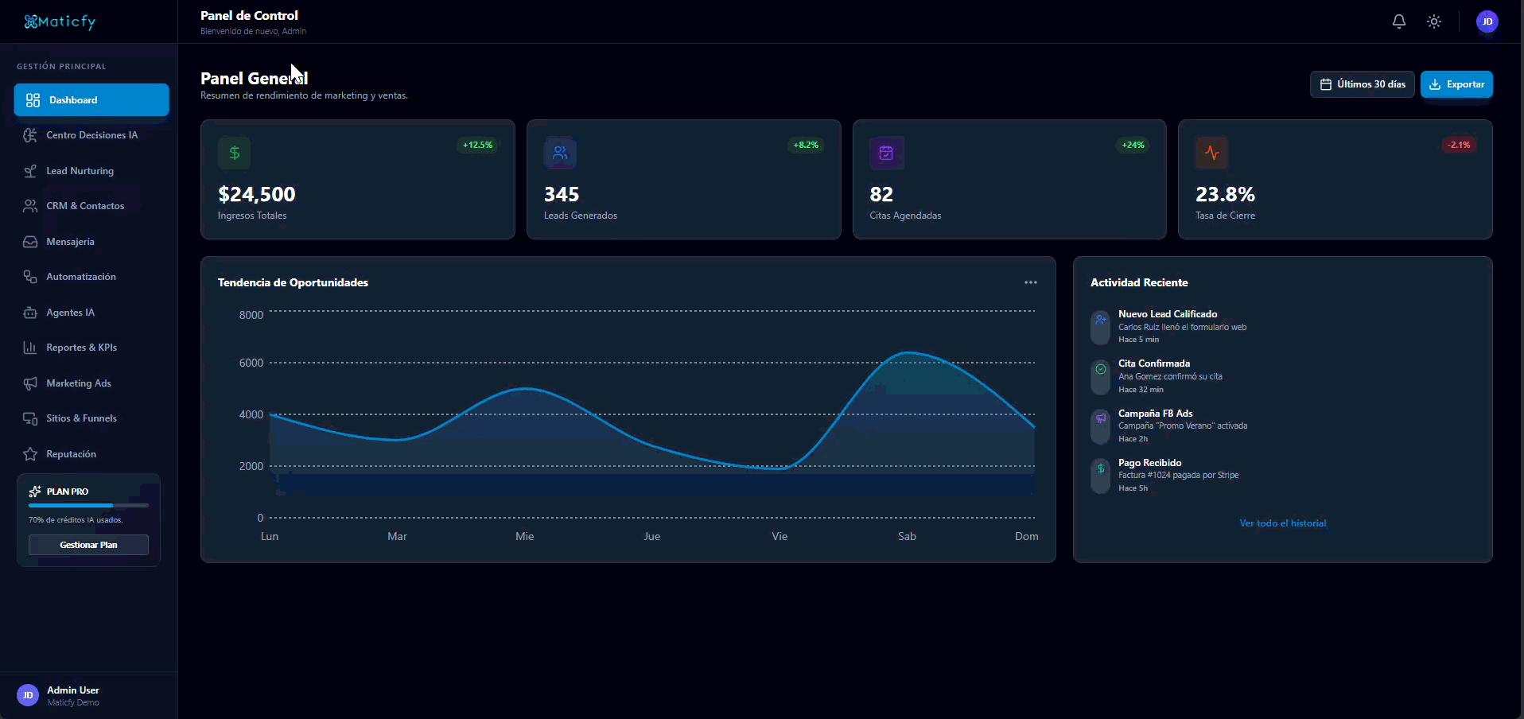Select Dashboard in the sidebar
This screenshot has width=1524, height=719.
[91, 100]
